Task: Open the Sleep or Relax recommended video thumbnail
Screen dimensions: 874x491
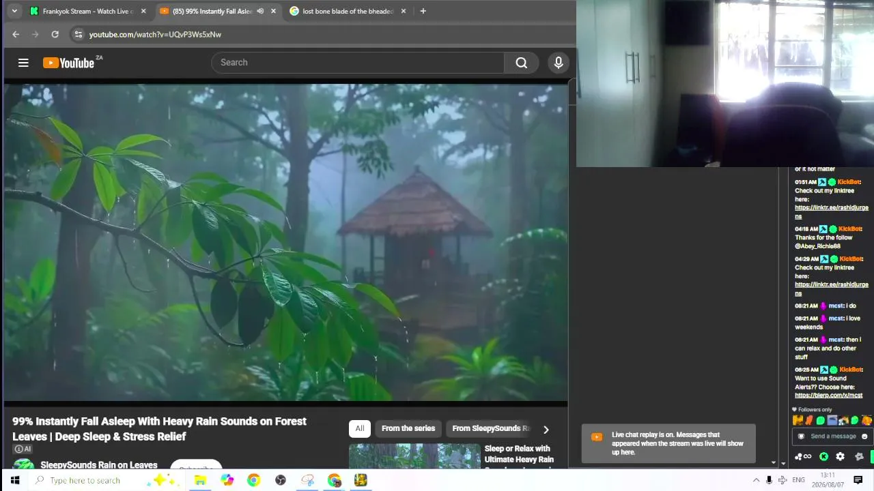Action: (414, 456)
